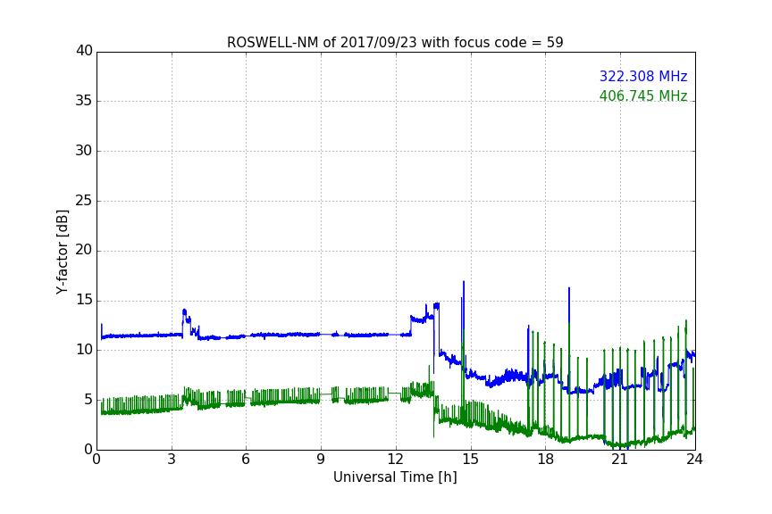
Task: Click the x-axis tick label 9
Action: (321, 460)
